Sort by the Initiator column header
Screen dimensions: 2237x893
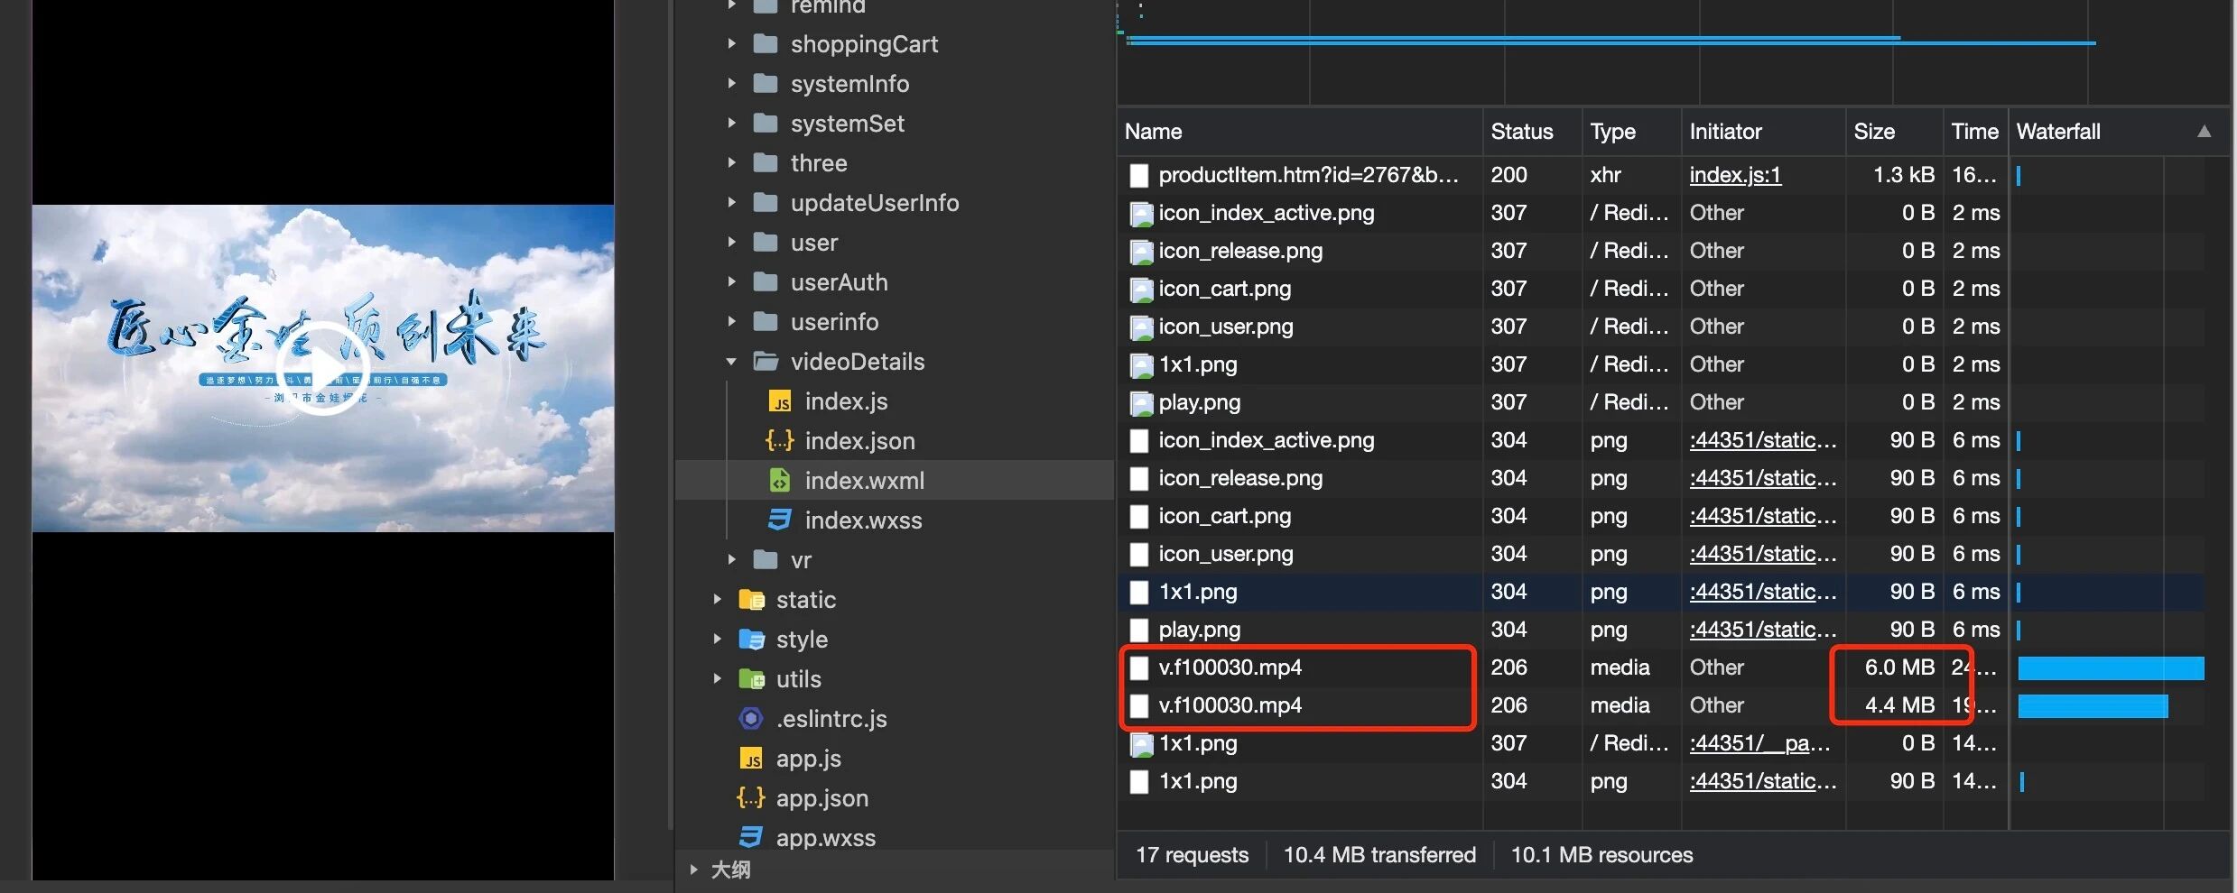coord(1763,132)
